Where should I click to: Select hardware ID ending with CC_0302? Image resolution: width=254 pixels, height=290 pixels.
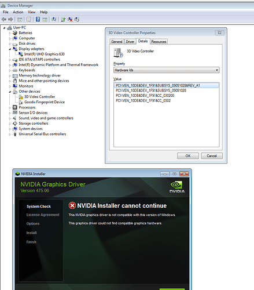point(143,100)
